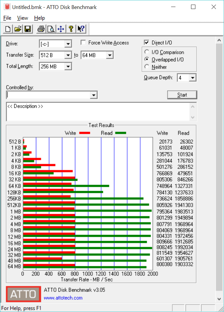Open About via the question mark icon
224x312 pixels.
click(71, 29)
